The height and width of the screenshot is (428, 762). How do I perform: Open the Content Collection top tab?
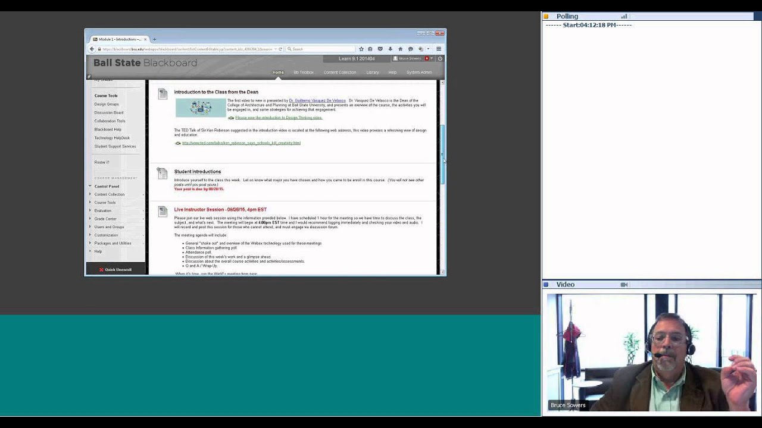(340, 72)
